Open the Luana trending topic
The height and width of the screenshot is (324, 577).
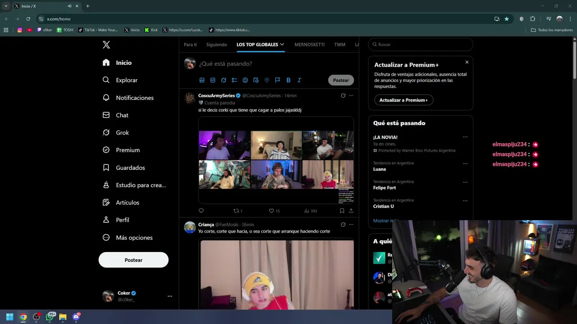point(380,169)
